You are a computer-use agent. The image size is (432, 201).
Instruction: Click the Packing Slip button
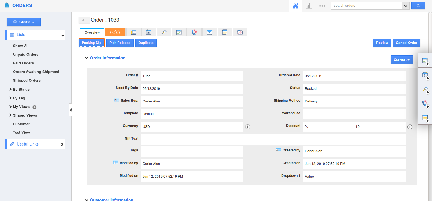pyautogui.click(x=92, y=43)
